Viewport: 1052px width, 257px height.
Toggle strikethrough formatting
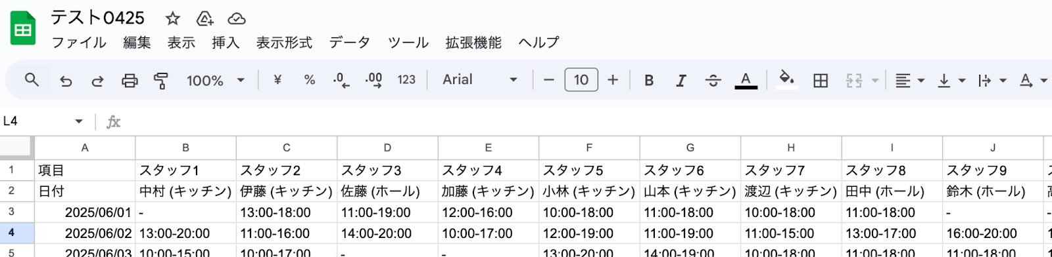click(x=713, y=80)
